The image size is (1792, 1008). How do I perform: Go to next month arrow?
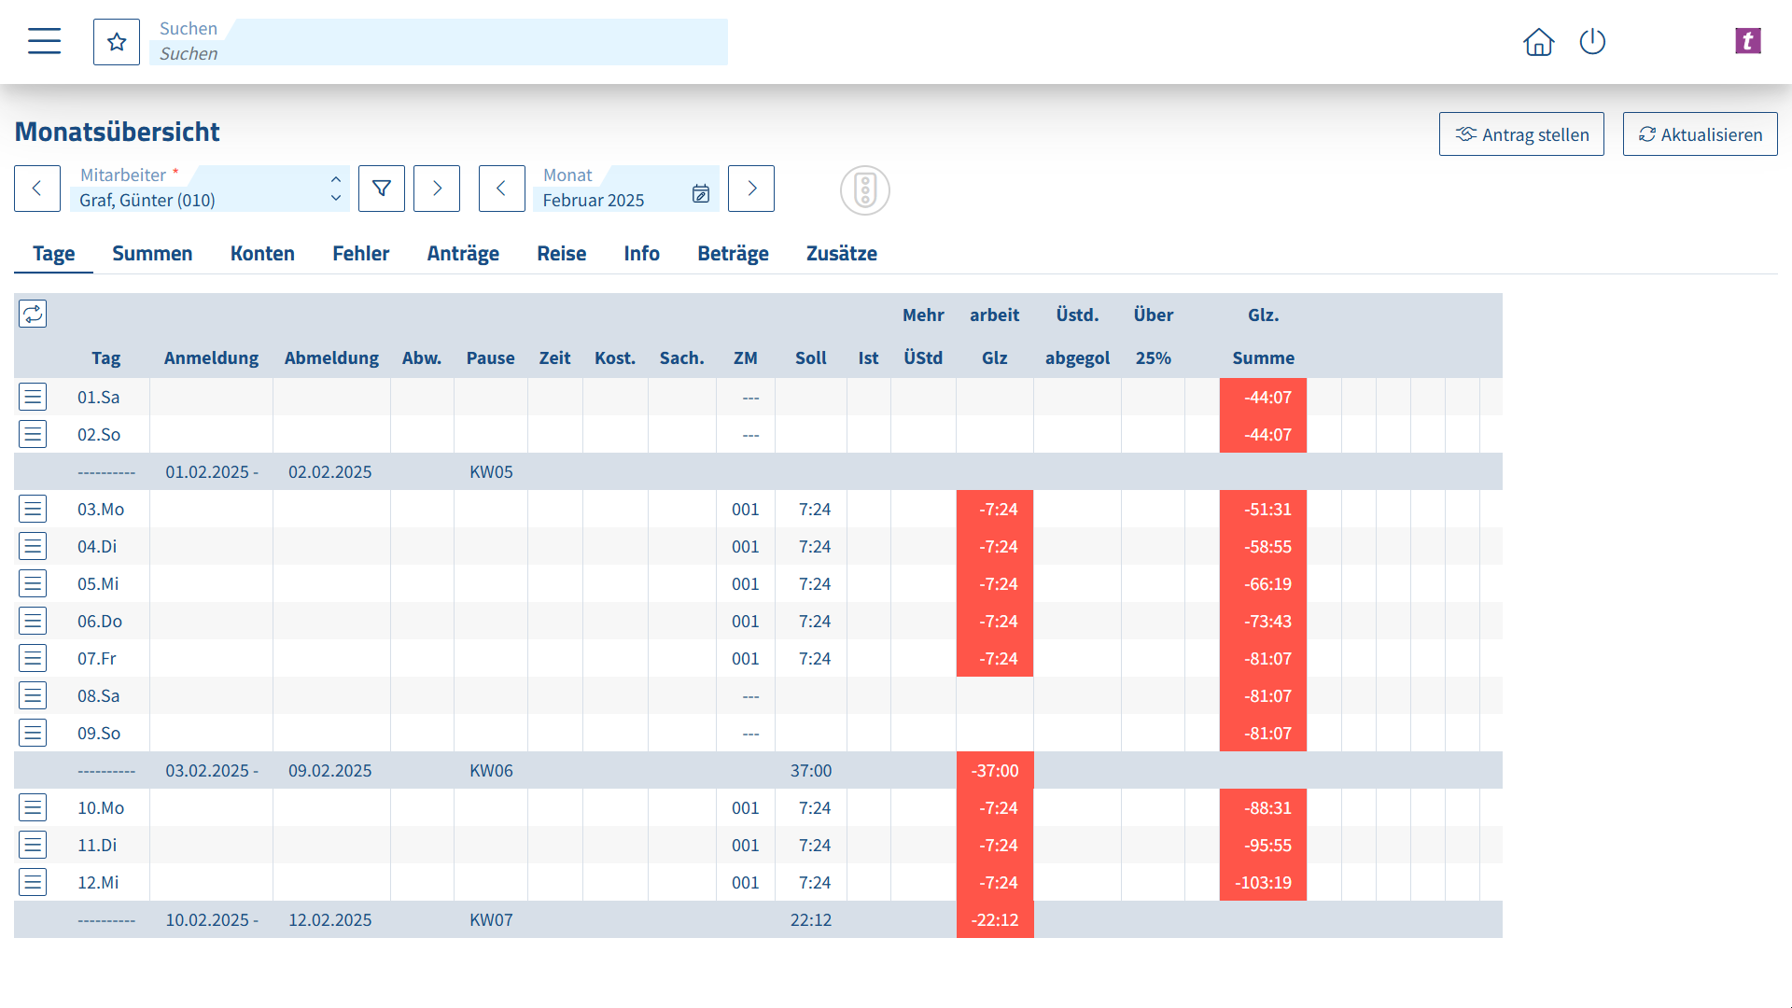(751, 189)
